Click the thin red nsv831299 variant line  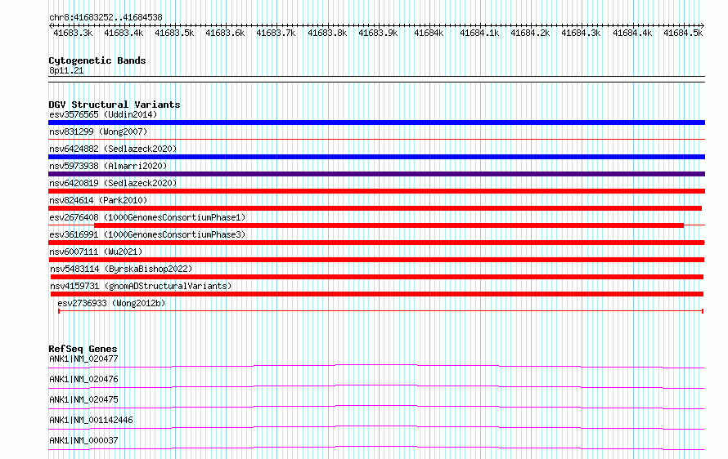coord(376,139)
